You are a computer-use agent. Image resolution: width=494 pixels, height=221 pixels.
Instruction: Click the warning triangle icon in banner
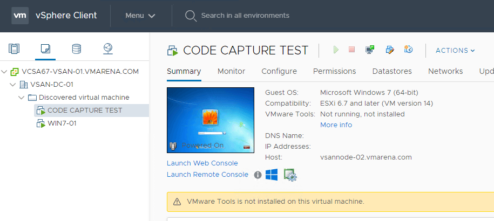pos(177,202)
